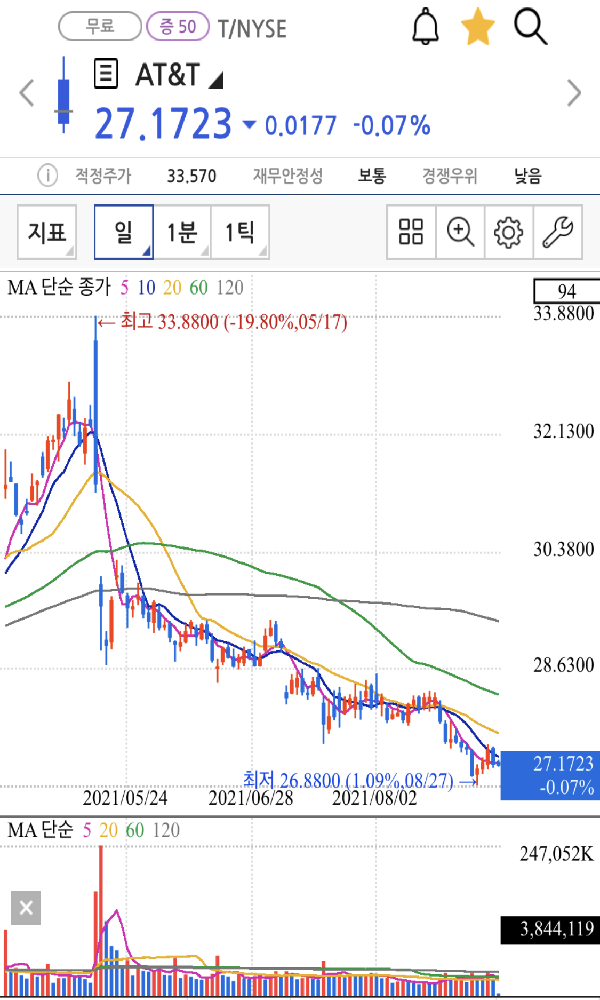Tap the 적정주가 fair value label

point(103,175)
